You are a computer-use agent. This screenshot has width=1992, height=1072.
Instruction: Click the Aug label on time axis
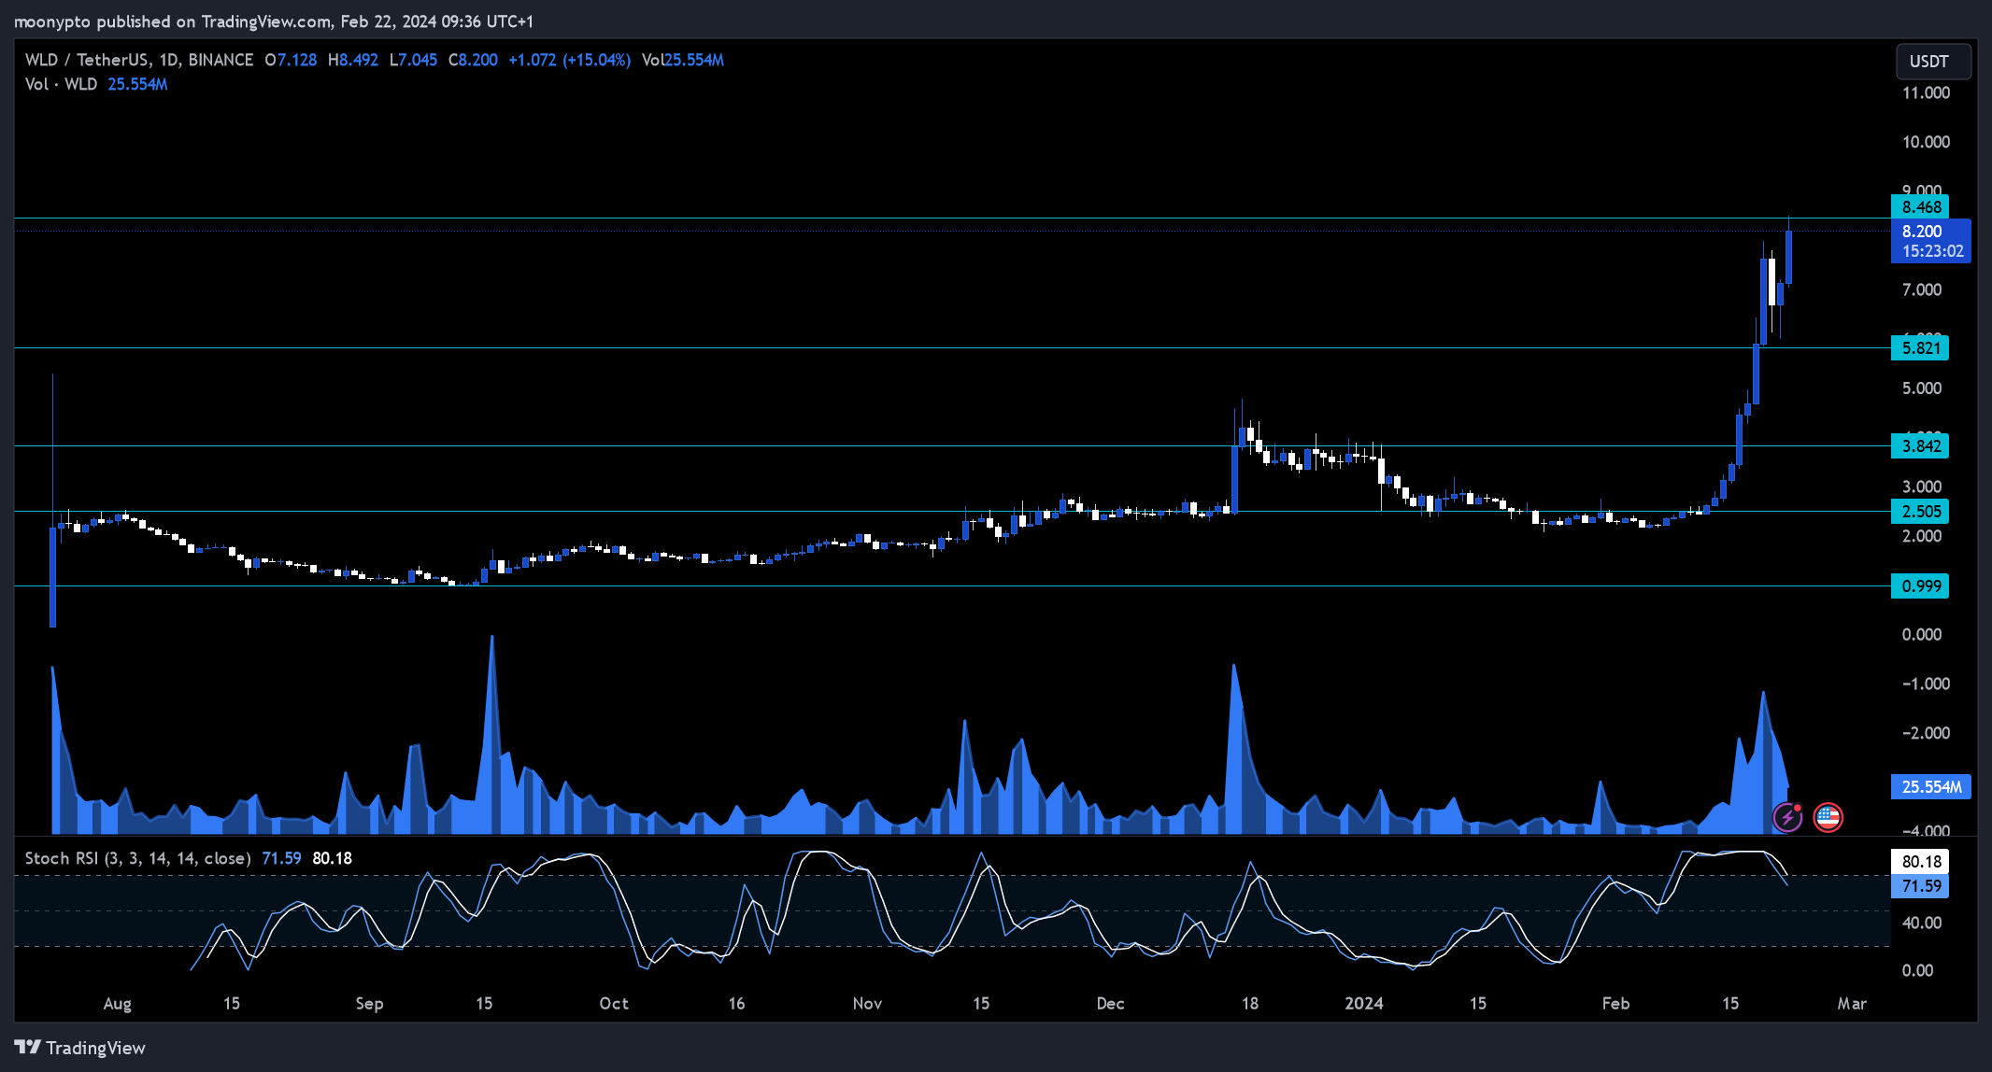pyautogui.click(x=117, y=1003)
